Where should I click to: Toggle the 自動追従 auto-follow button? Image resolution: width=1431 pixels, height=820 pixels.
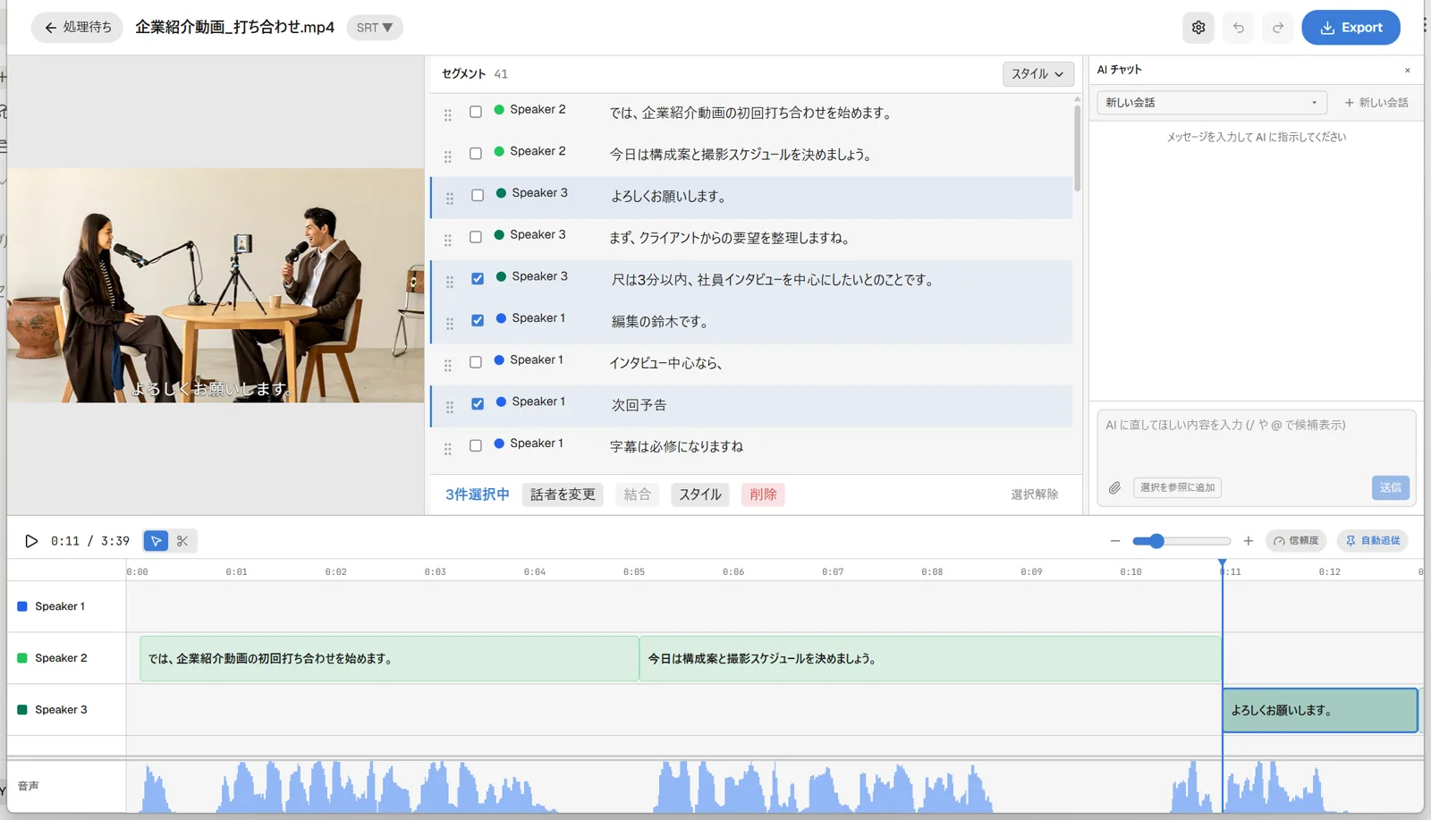(1373, 541)
